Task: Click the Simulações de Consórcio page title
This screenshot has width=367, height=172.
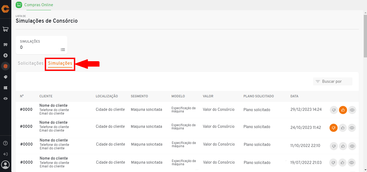Action: 47,21
